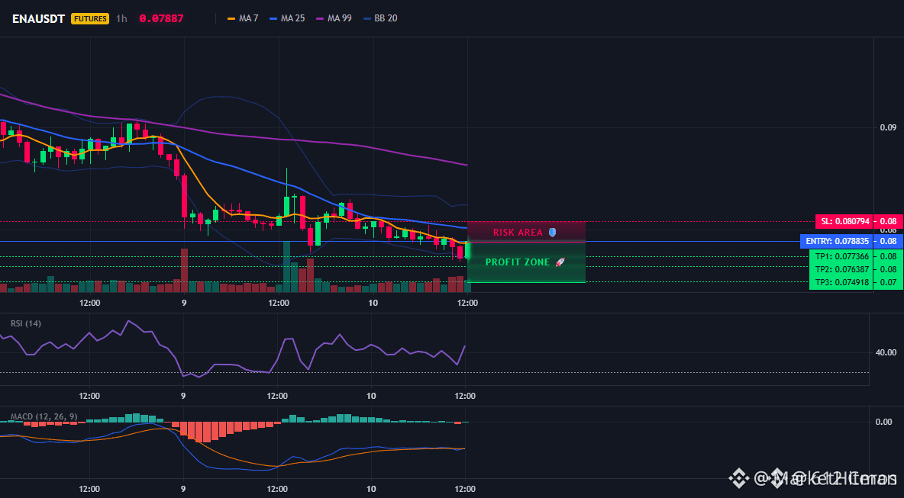Click the 0.00 MACD axis value
This screenshot has height=498, width=904.
[x=884, y=422]
